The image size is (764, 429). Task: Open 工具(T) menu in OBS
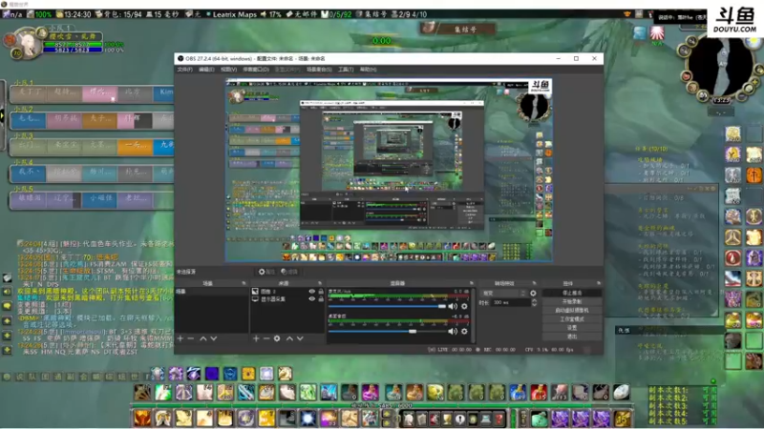pyautogui.click(x=346, y=70)
